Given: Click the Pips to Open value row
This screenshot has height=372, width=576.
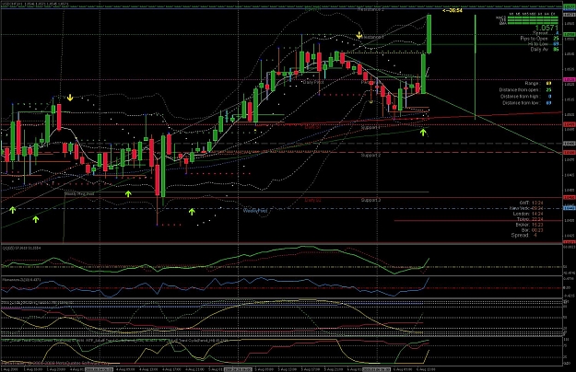Looking at the screenshot, I should tap(539, 38).
